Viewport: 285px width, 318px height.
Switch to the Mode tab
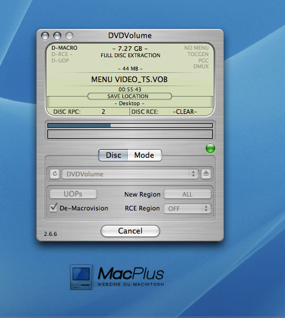click(x=145, y=155)
